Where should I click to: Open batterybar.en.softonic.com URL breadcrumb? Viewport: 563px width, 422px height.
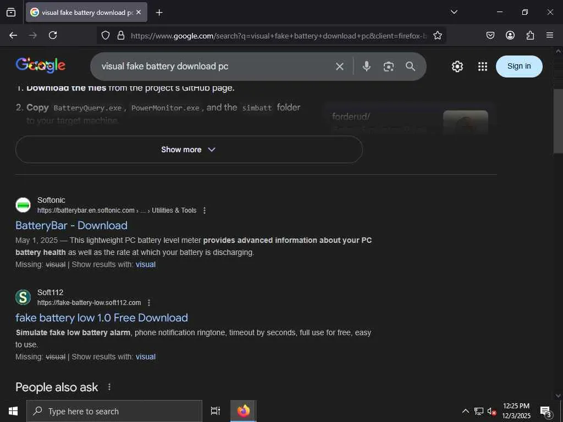pyautogui.click(x=117, y=210)
